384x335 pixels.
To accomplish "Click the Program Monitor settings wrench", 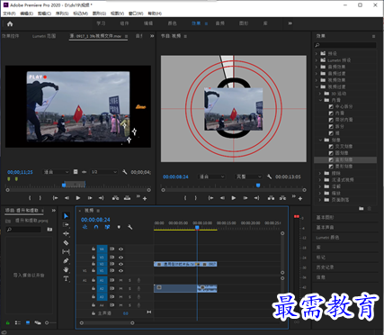I will [269, 177].
